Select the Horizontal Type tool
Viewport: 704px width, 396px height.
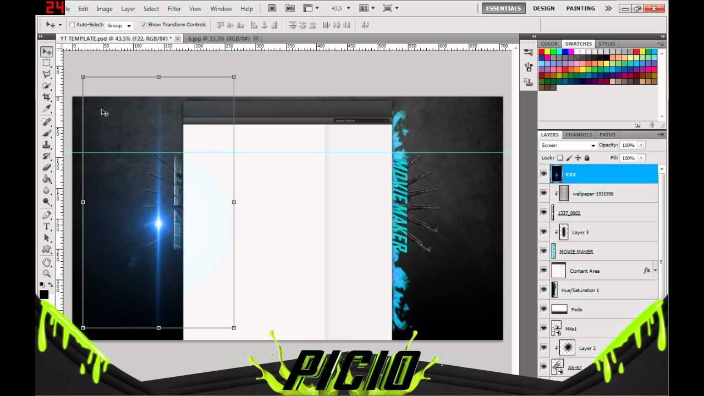(x=47, y=227)
